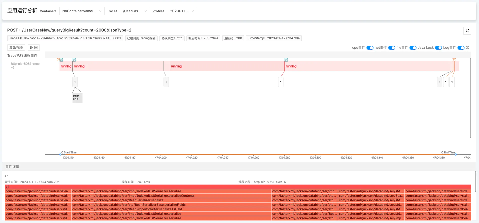The height and width of the screenshot is (223, 479).
Task: Disable the net事件 switch
Action: tap(391, 48)
